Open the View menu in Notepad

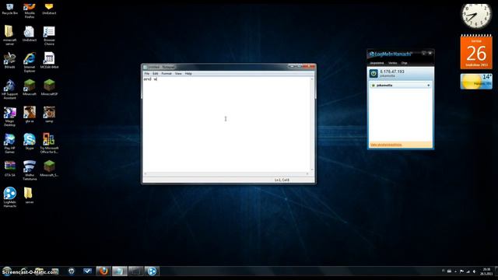pyautogui.click(x=178, y=74)
